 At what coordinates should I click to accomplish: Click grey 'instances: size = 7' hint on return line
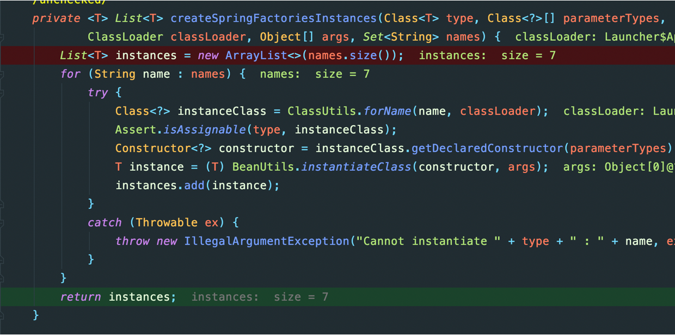click(260, 296)
